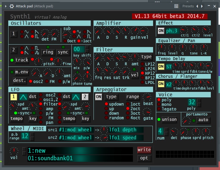Select the random arpeggiator mode
The image size is (220, 170).
(x=106, y=118)
